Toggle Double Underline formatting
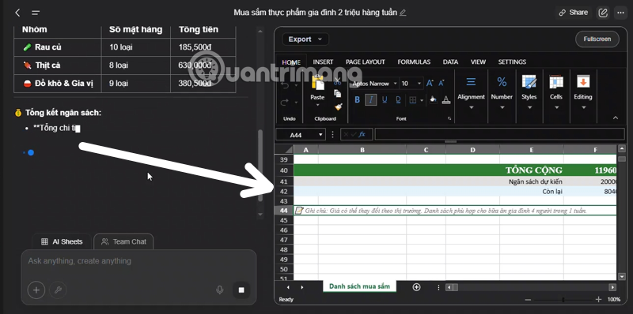Viewport: 633px width, 314px height. pos(398,100)
